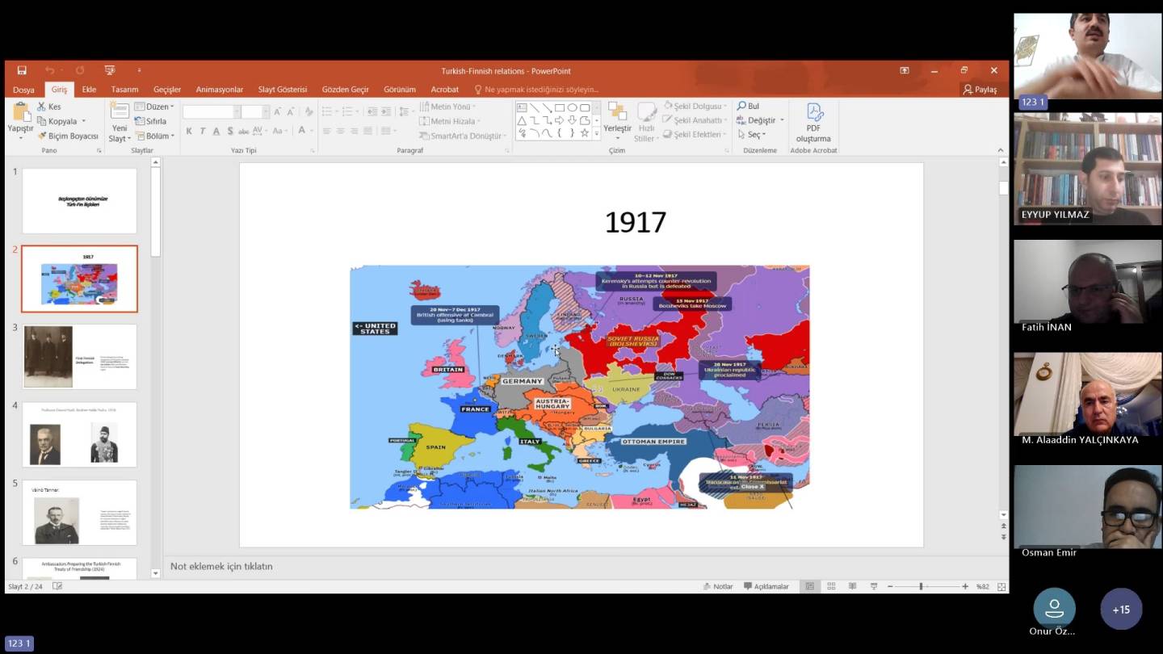Open Düzen layout dropdown
The height and width of the screenshot is (654, 1163).
tap(154, 107)
